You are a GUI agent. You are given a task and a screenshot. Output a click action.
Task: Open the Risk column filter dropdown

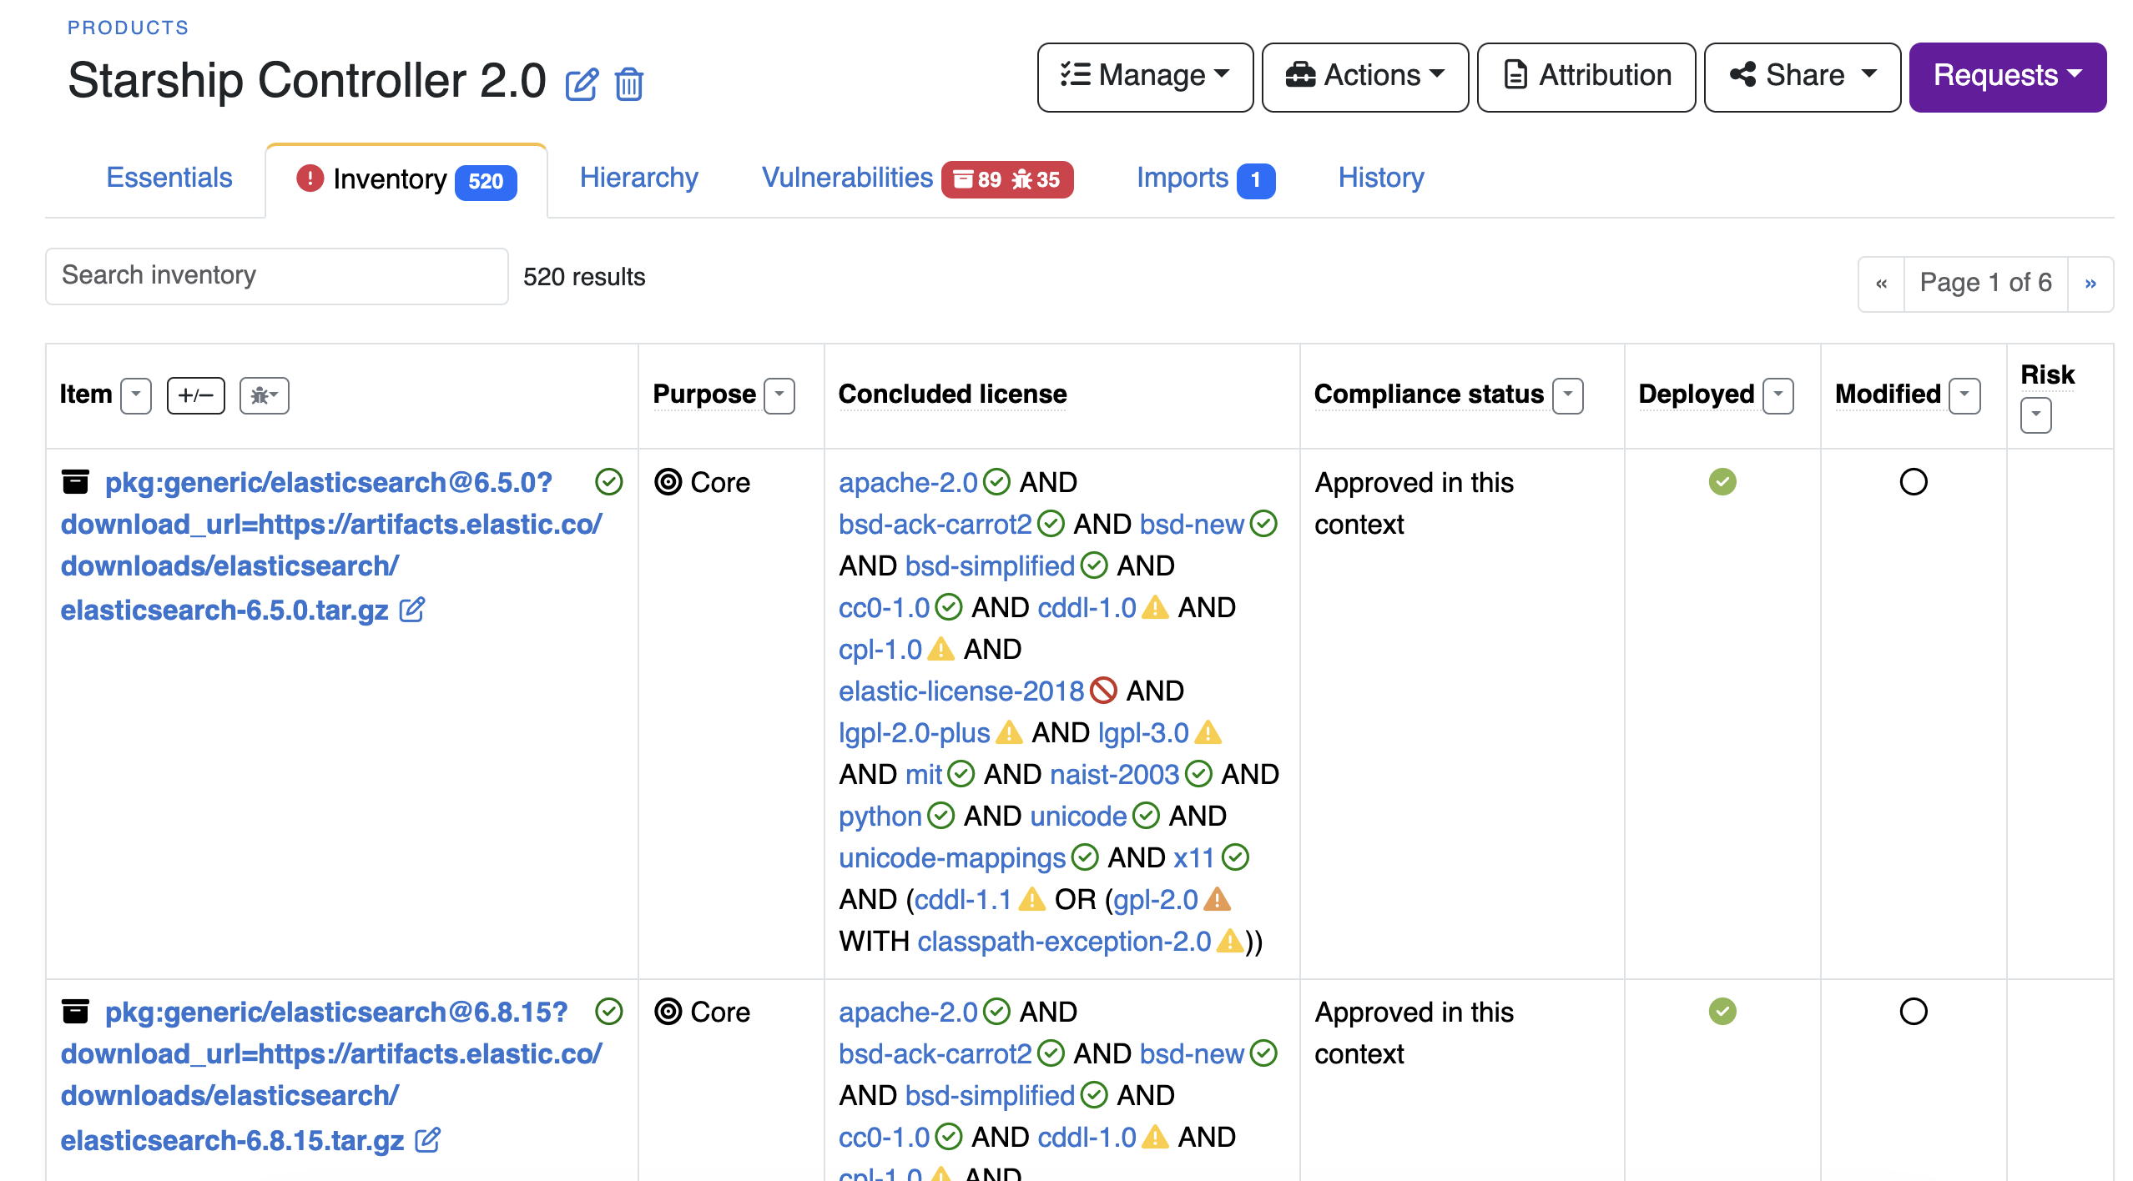(x=2036, y=415)
